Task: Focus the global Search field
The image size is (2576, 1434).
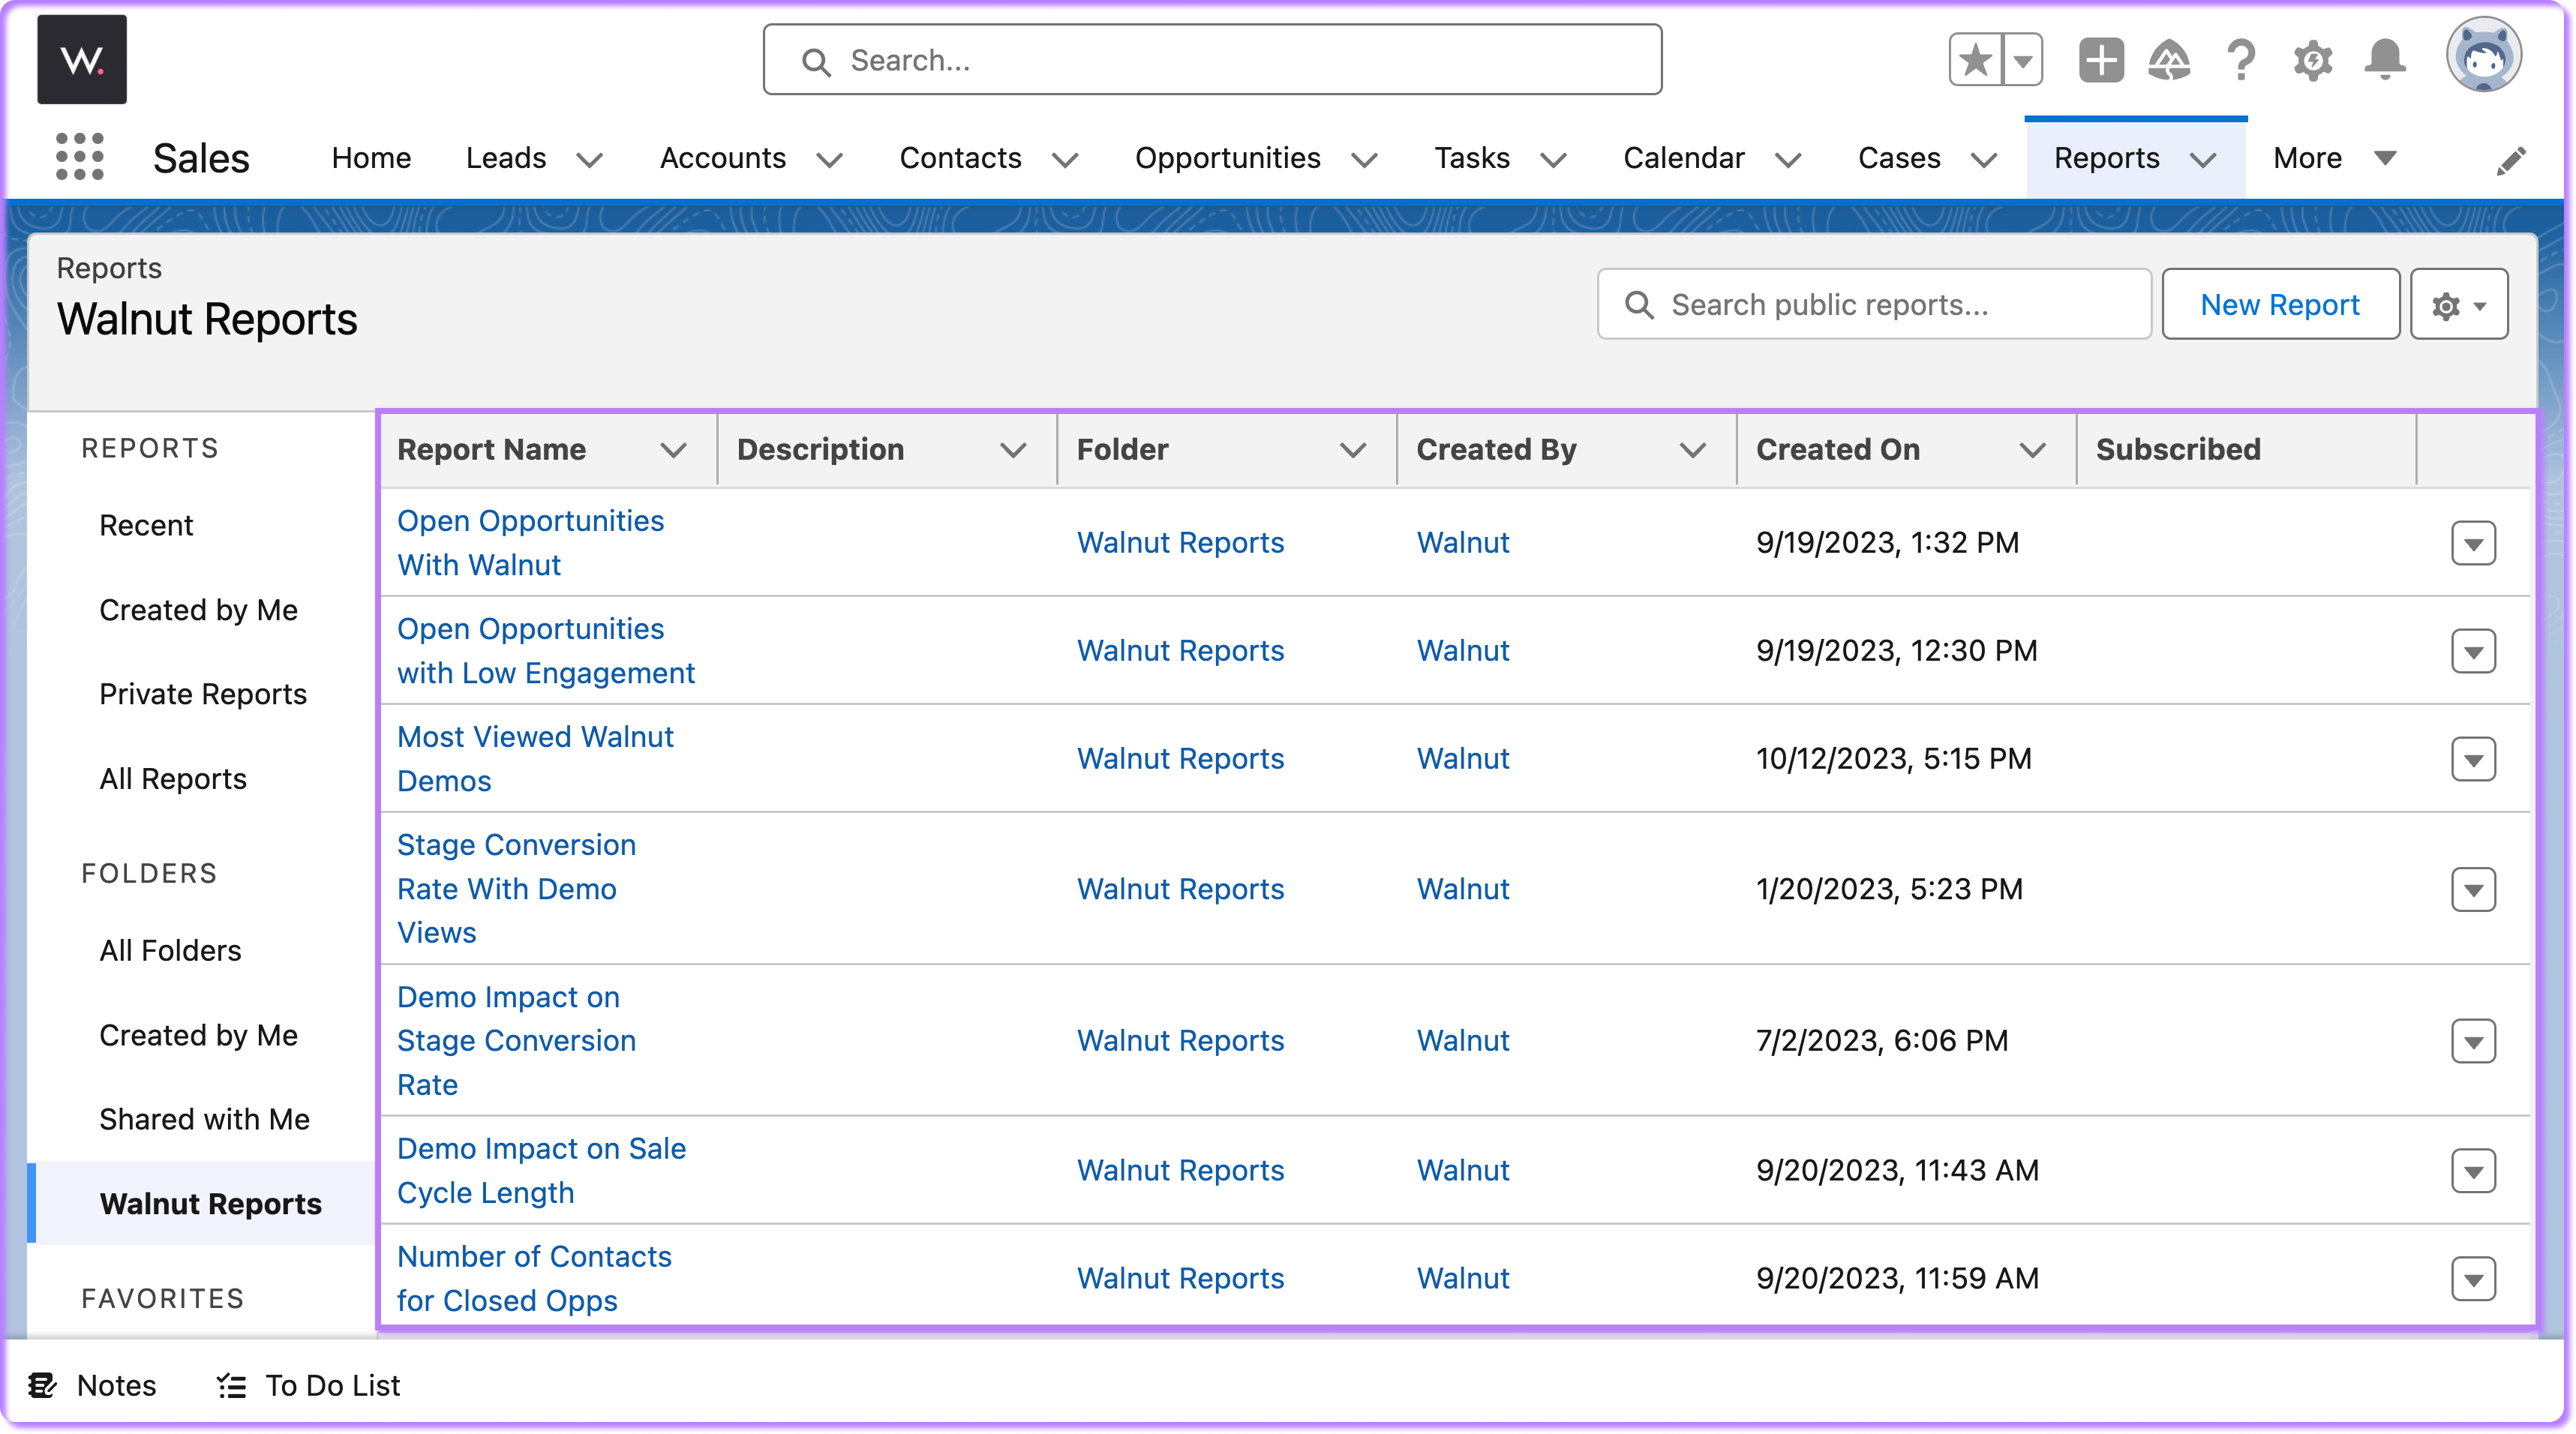Action: [1212, 60]
